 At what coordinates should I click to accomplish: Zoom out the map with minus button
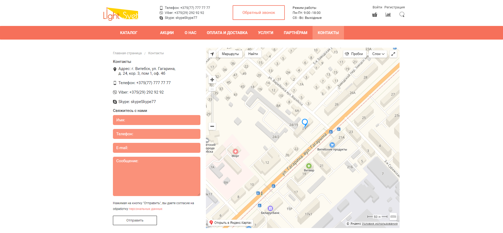212,126
